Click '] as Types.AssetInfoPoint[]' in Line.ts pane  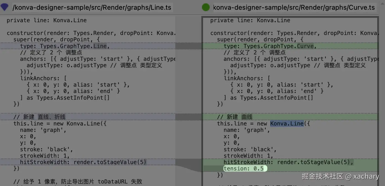pyautogui.click(x=65, y=98)
